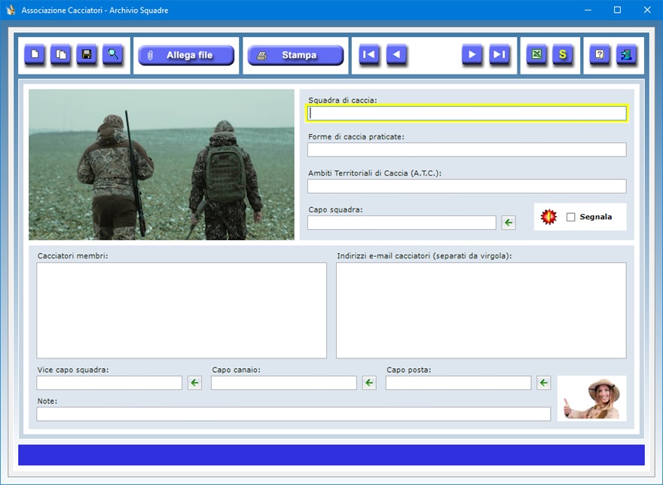
Task: Open help with the question mark icon
Action: click(x=600, y=54)
